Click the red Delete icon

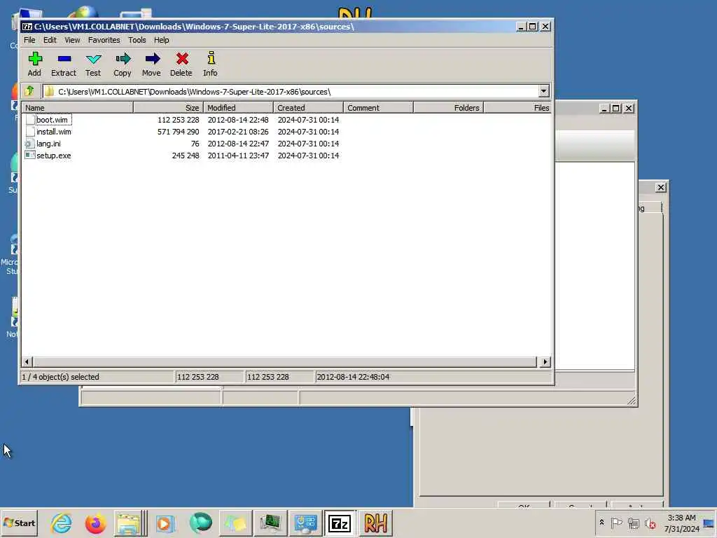pyautogui.click(x=181, y=59)
